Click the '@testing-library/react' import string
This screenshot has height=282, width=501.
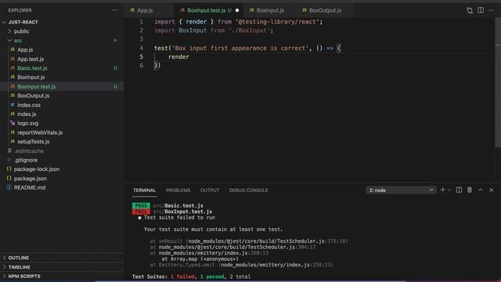[x=277, y=22]
